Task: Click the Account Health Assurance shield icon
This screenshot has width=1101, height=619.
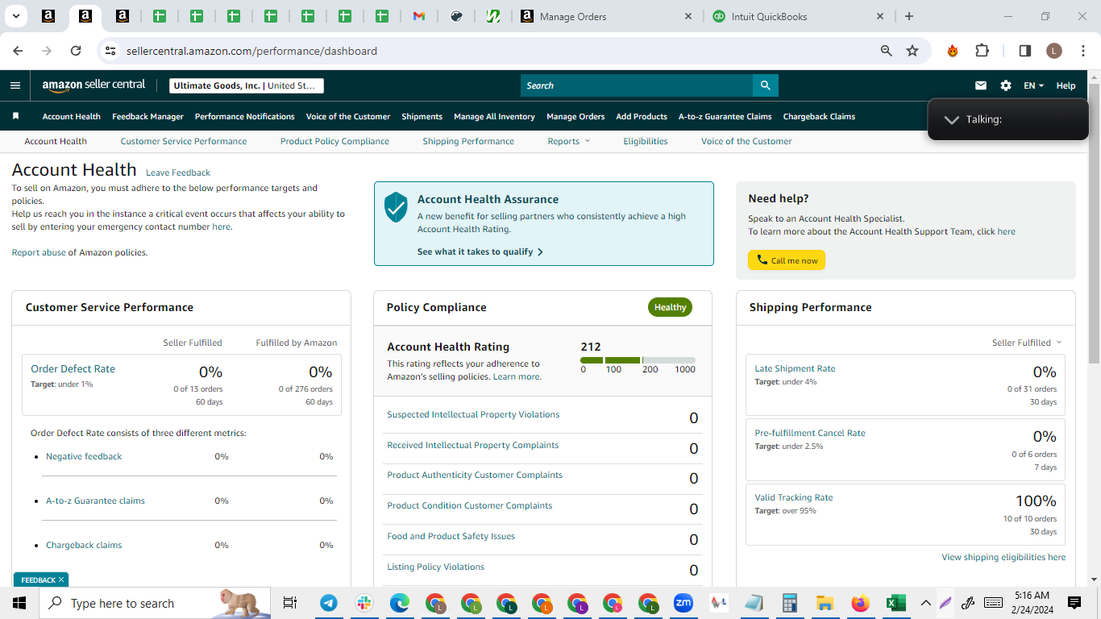Action: [x=396, y=207]
